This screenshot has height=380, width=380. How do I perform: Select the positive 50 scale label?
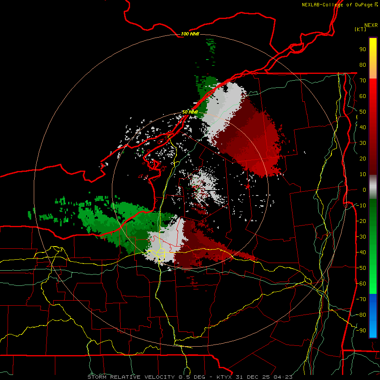pyautogui.click(x=363, y=112)
